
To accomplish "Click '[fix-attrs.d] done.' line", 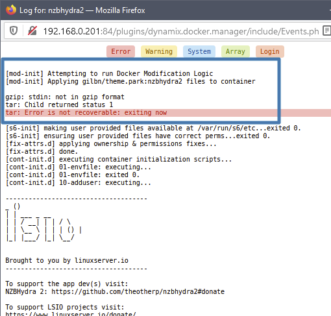I will click(x=42, y=151).
